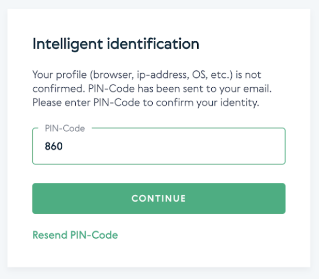Place cursor after the typed 860 value
Screen dimensions: 319x279
pyautogui.click(x=64, y=147)
